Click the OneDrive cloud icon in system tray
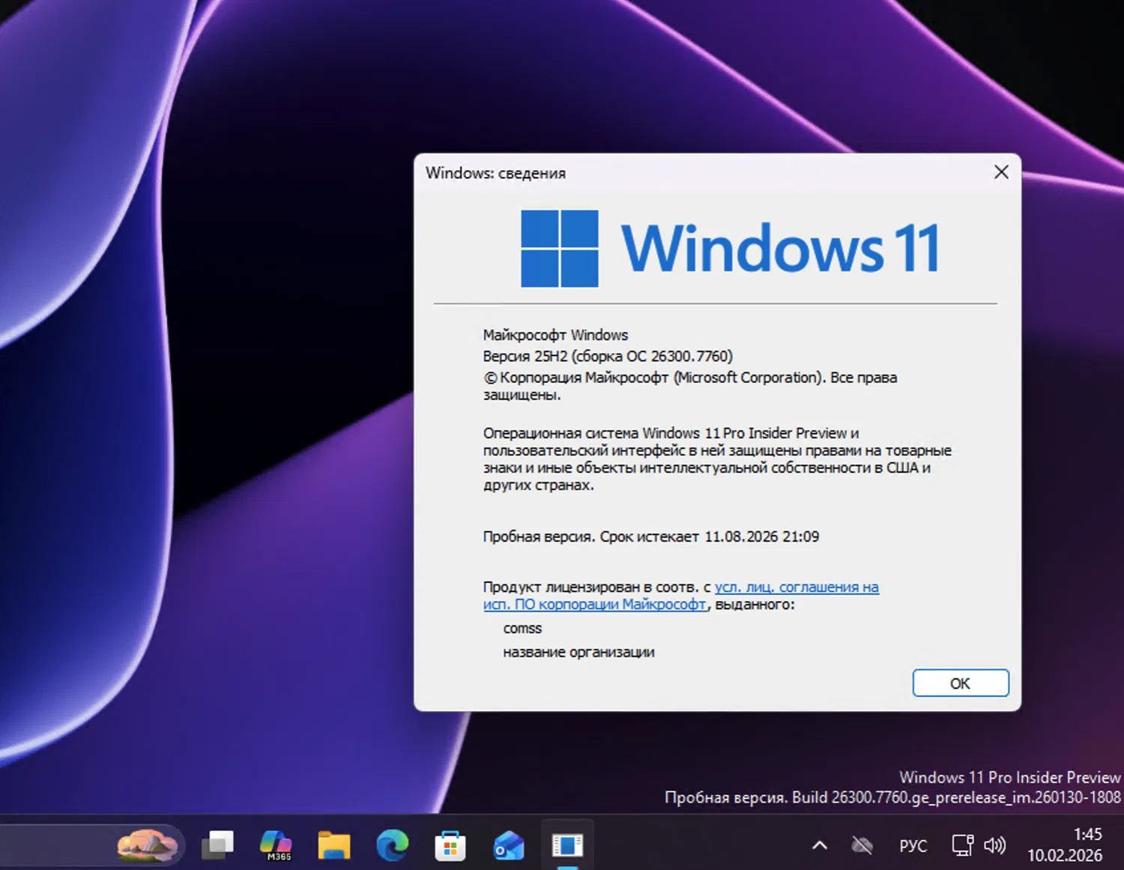This screenshot has width=1124, height=870. click(x=860, y=845)
